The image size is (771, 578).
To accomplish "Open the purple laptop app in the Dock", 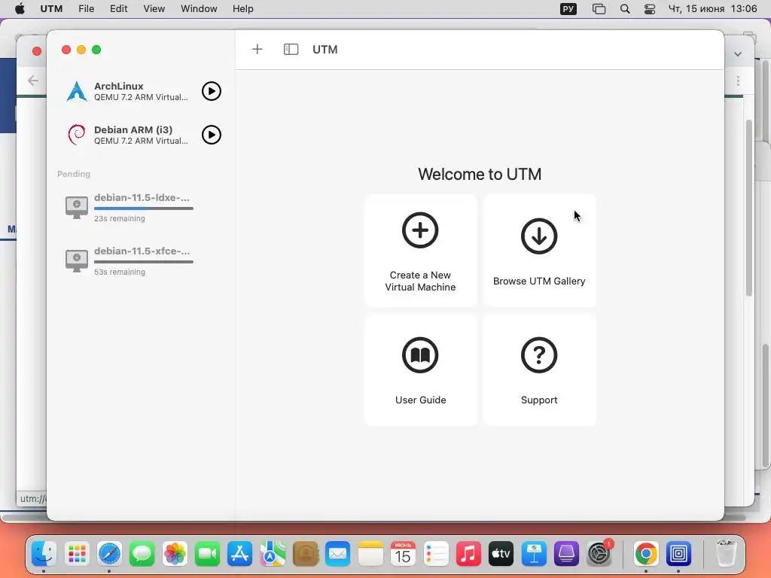I will coord(566,554).
